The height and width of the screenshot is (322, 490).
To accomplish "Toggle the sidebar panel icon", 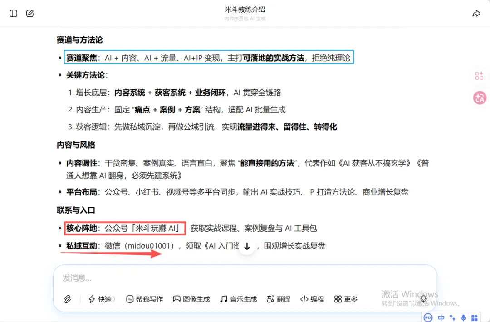I will [14, 14].
